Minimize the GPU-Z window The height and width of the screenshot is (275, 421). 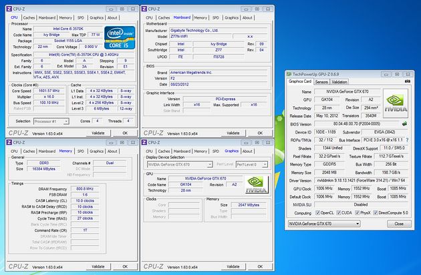[x=386, y=74]
